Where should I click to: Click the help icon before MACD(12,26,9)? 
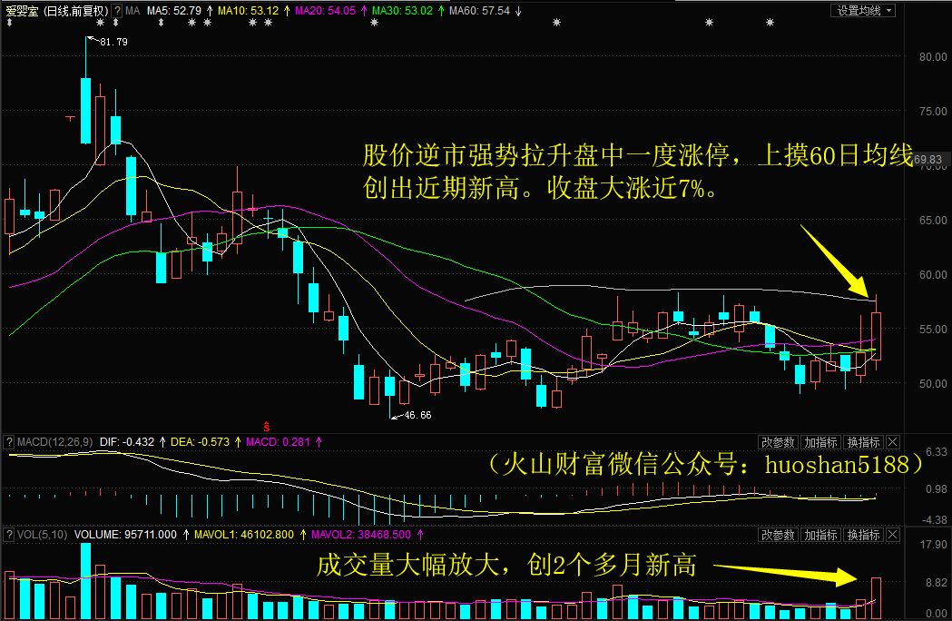(x=9, y=442)
